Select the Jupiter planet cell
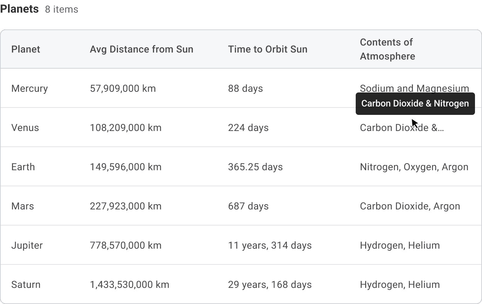The image size is (482, 304). [x=27, y=245]
